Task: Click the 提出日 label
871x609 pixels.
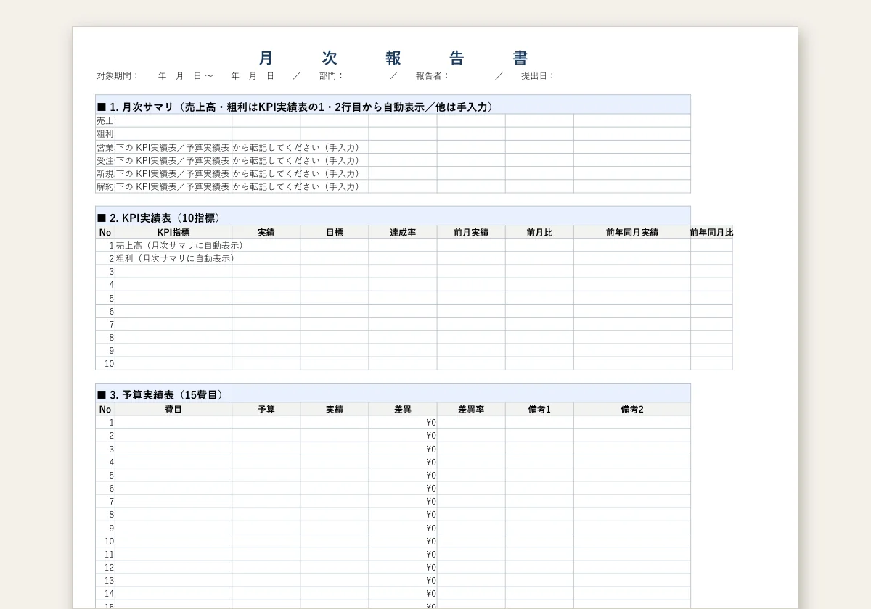Action: [x=538, y=75]
